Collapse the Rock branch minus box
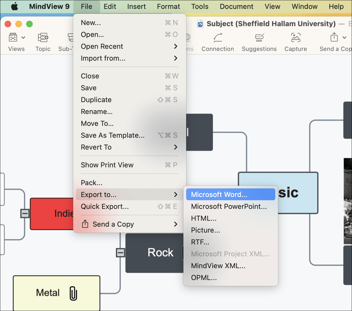Screen dimensions: 352x311 120,253
